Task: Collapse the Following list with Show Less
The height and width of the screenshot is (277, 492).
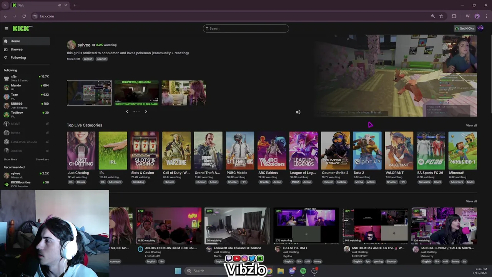Action: click(42, 159)
